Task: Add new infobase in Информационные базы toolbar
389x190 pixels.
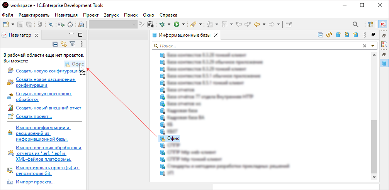Action: [x=338, y=35]
